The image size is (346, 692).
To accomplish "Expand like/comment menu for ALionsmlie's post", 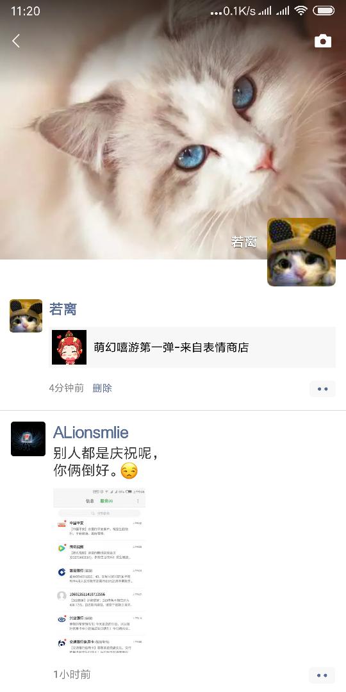I will (x=322, y=675).
